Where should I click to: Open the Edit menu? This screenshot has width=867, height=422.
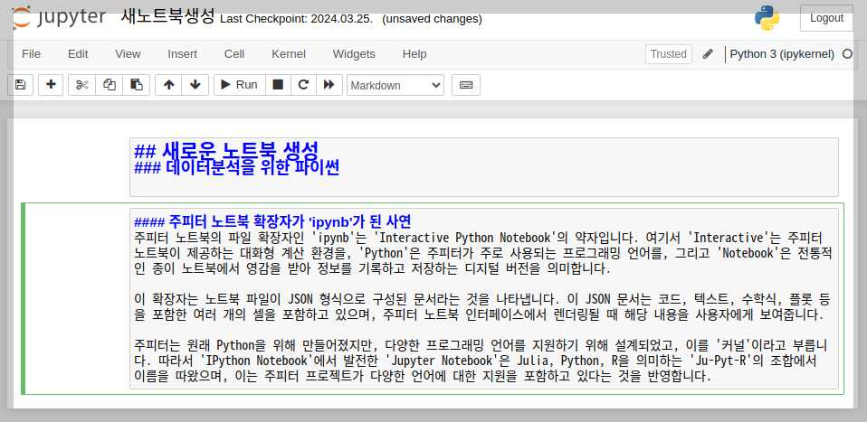click(78, 54)
